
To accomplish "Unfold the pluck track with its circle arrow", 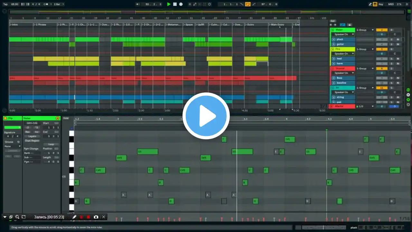I will [x=334, y=39].
